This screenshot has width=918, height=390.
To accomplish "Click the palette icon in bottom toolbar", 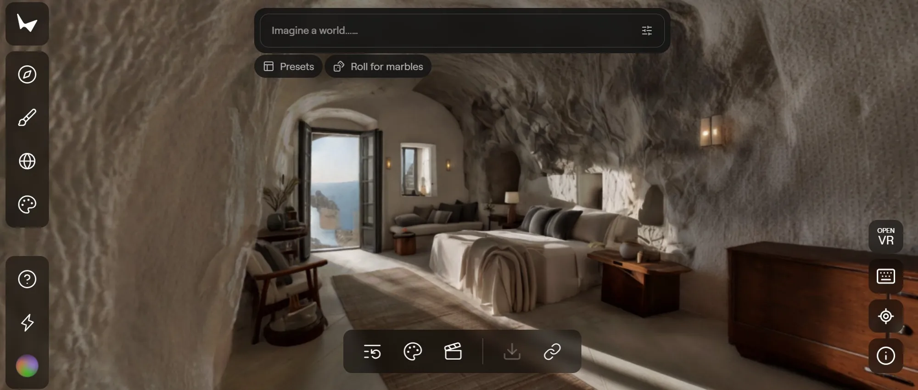I will click(x=413, y=352).
